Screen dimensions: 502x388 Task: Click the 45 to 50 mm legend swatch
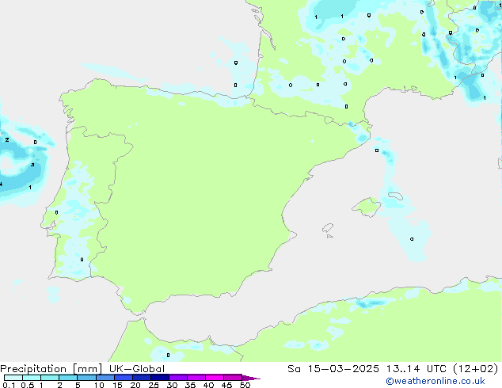233,378
